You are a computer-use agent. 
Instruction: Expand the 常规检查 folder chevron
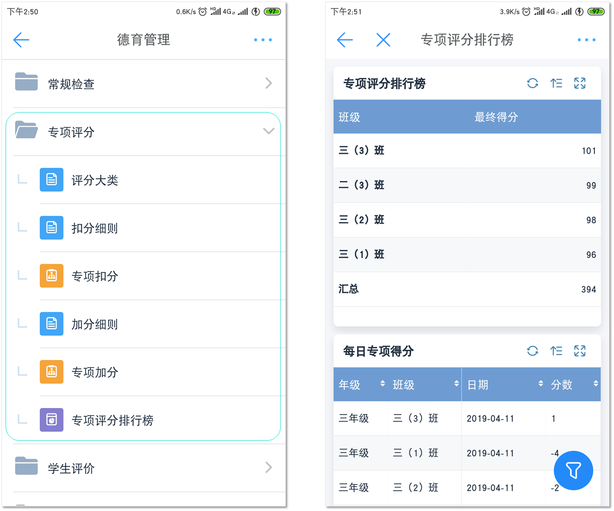[269, 83]
